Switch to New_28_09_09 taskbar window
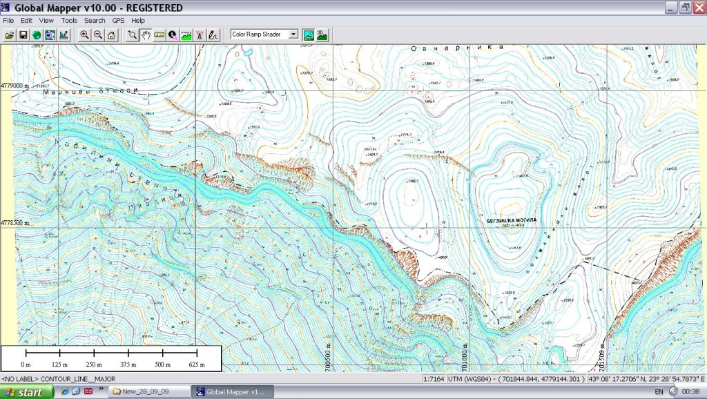The width and height of the screenshot is (707, 399). [x=150, y=391]
